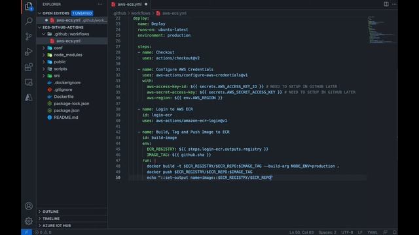Click line number 50 in gutter
This screenshot has width=419, height=235.
118,178
